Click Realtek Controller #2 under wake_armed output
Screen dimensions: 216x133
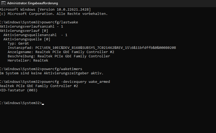click(x=39, y=86)
